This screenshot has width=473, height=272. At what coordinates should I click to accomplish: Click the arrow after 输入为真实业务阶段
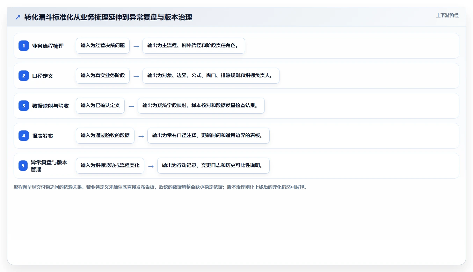tap(136, 76)
